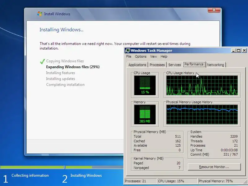The image size is (248, 186).
Task: Click the Available memory value 125
Action: click(x=178, y=145)
